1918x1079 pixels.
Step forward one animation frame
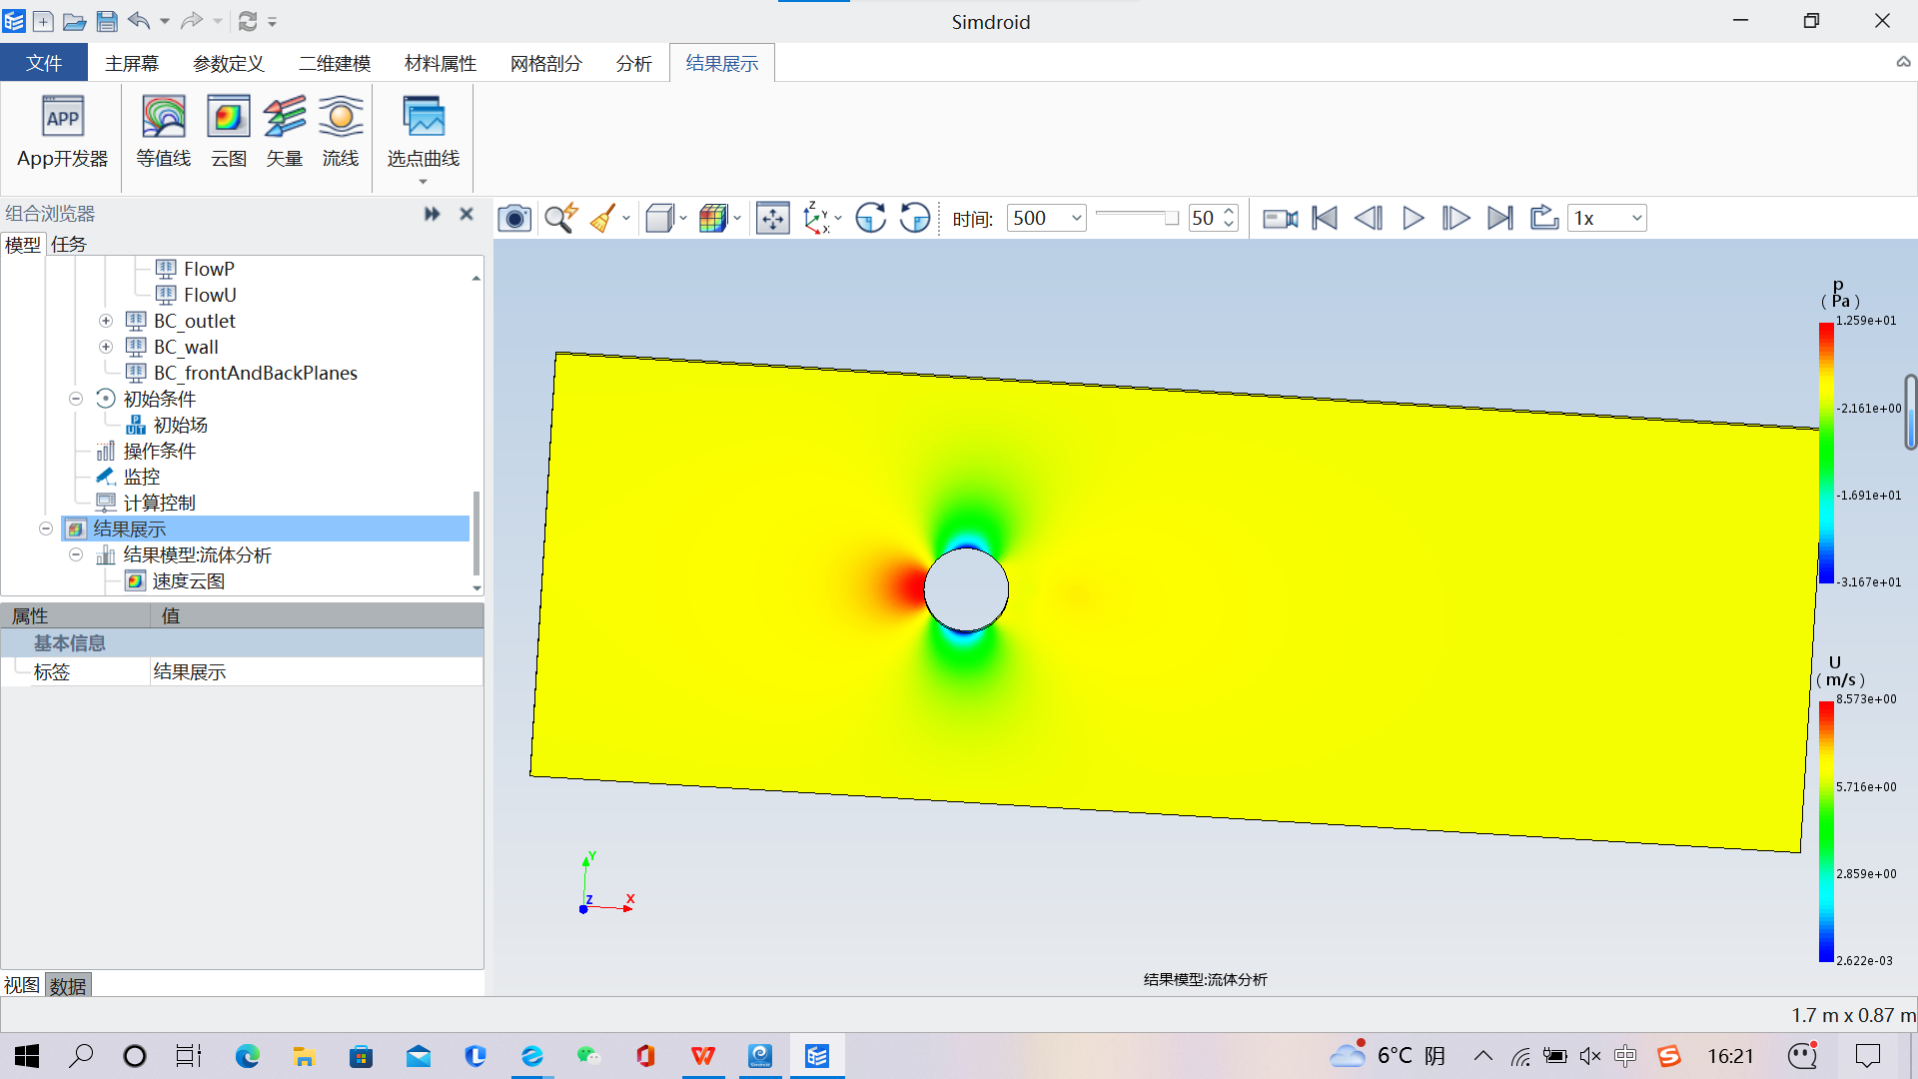click(1456, 218)
